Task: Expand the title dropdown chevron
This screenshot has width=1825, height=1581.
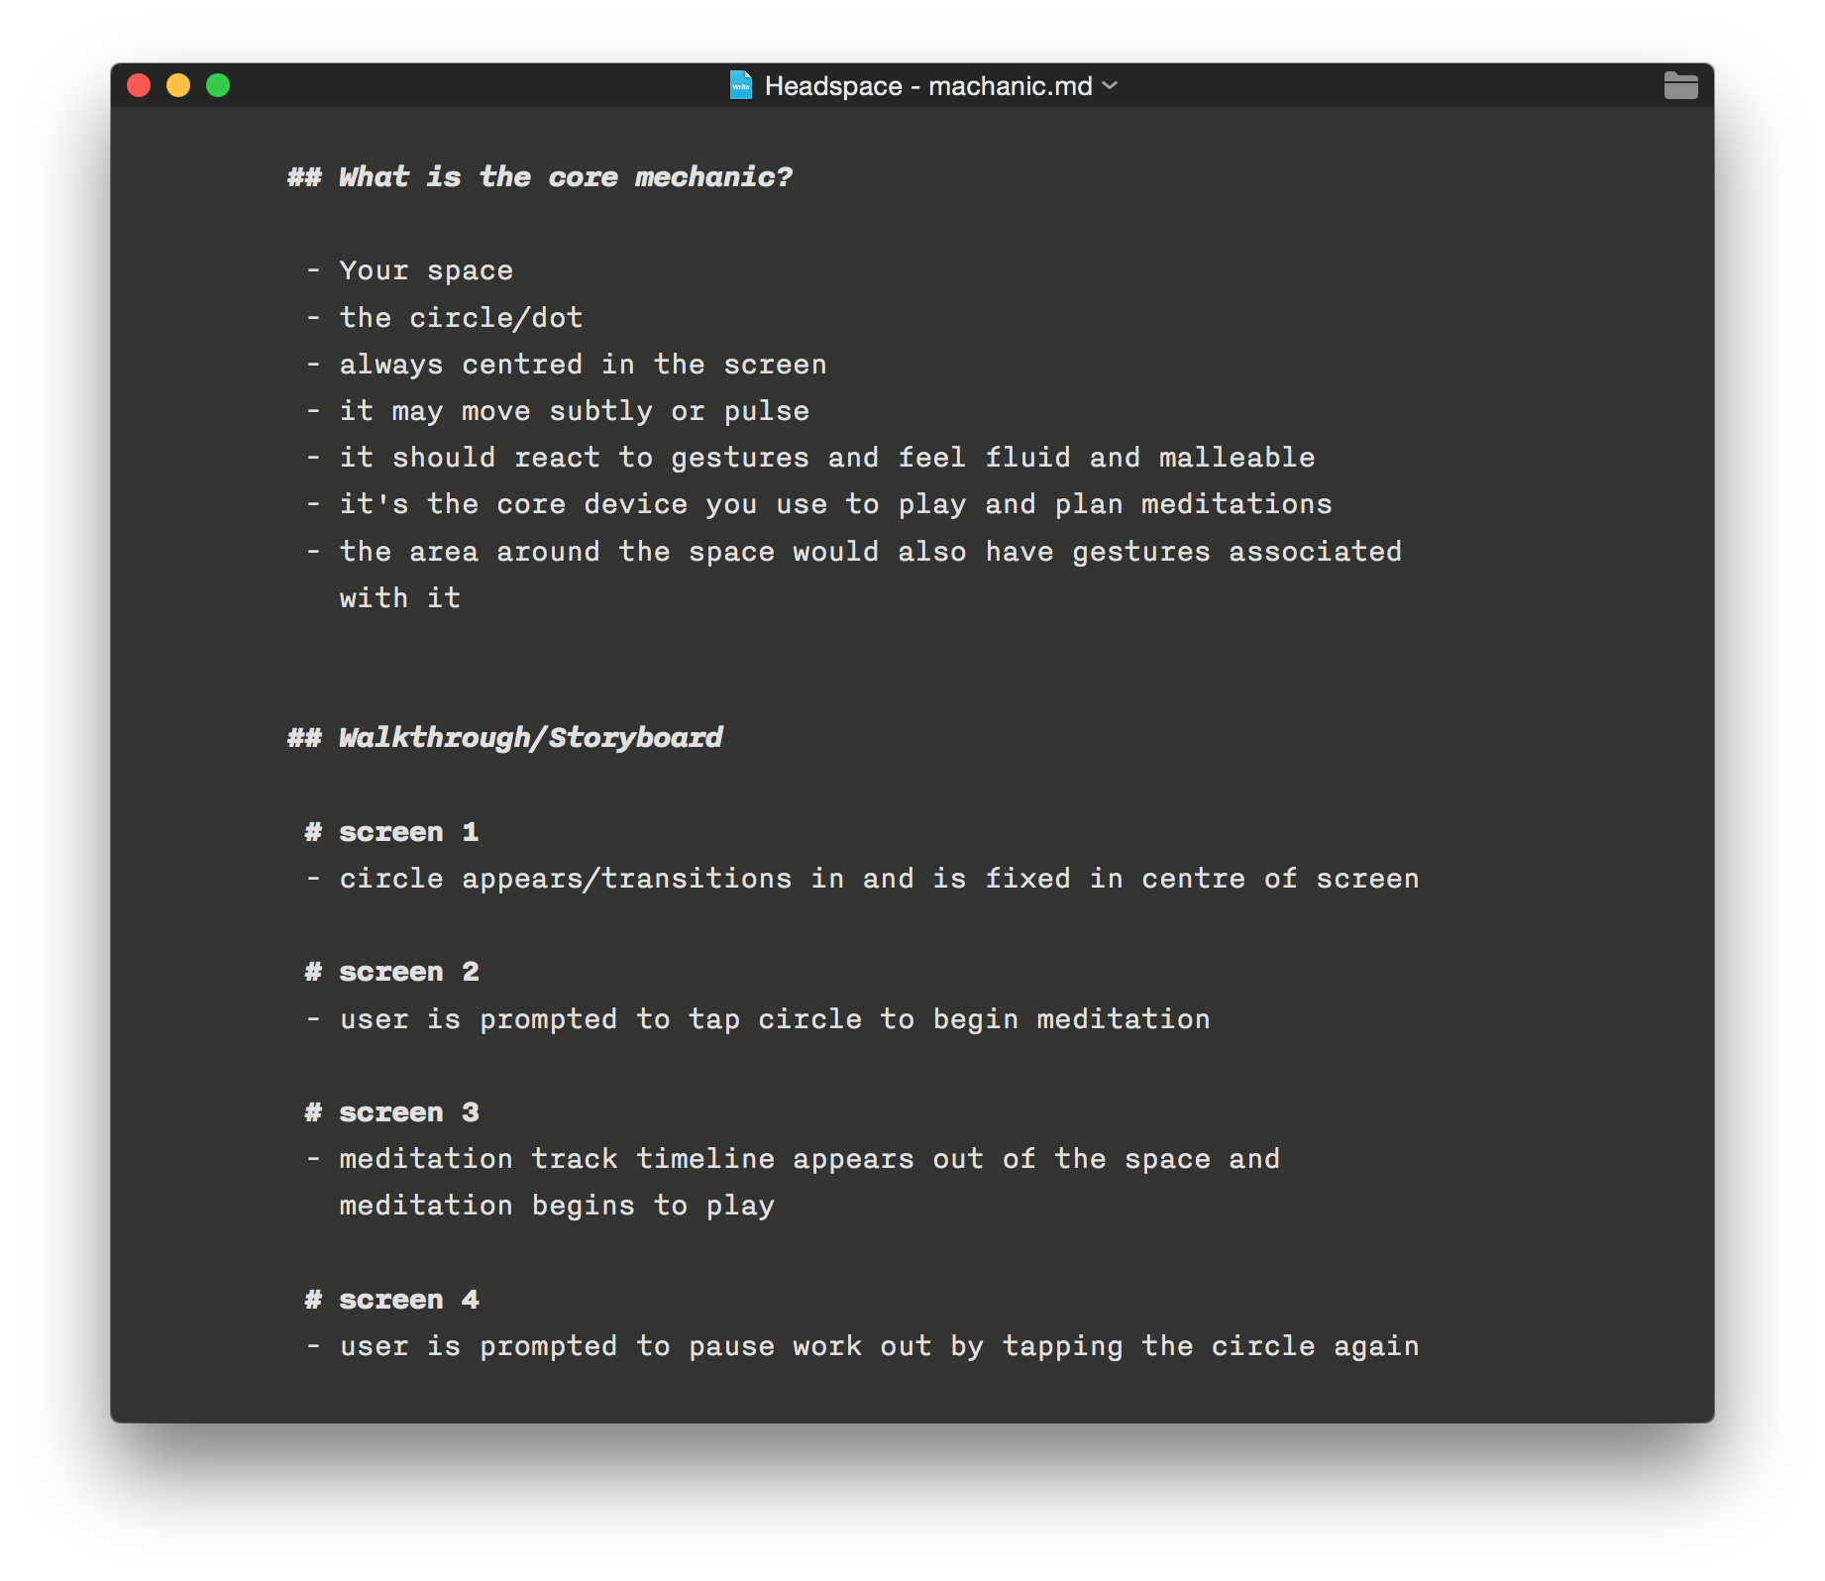Action: coord(1110,86)
